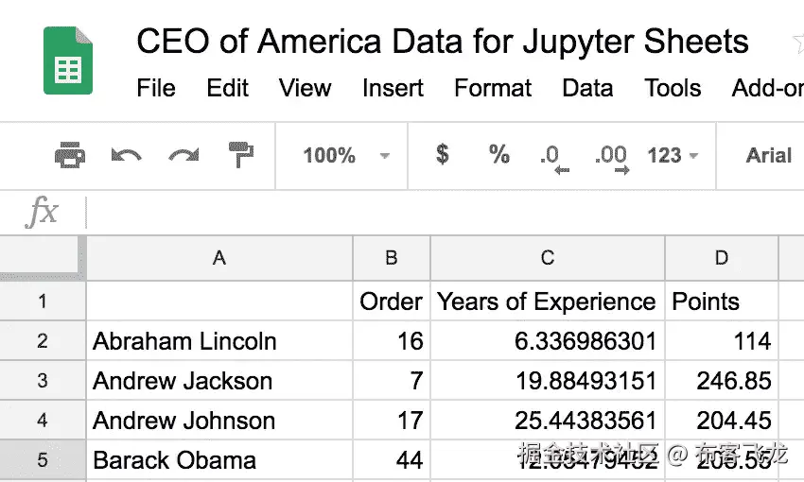This screenshot has height=482, width=804.
Task: Open the Insert menu
Action: pyautogui.click(x=393, y=89)
